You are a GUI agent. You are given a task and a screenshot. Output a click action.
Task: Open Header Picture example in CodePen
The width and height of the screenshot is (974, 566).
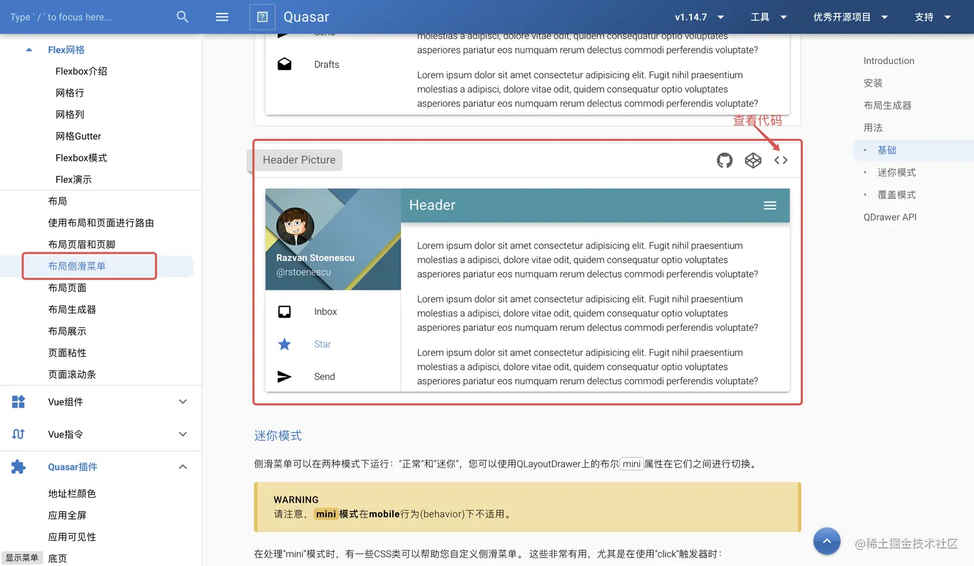click(753, 160)
